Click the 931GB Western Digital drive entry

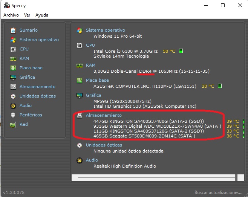157,126
